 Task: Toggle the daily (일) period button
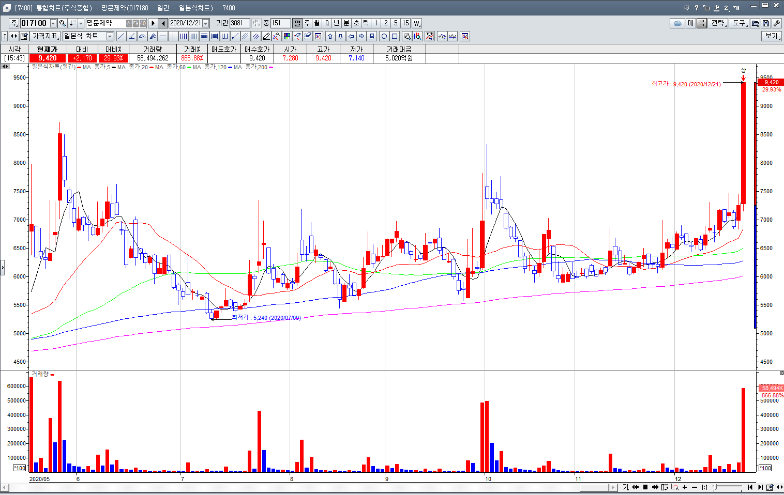click(297, 23)
